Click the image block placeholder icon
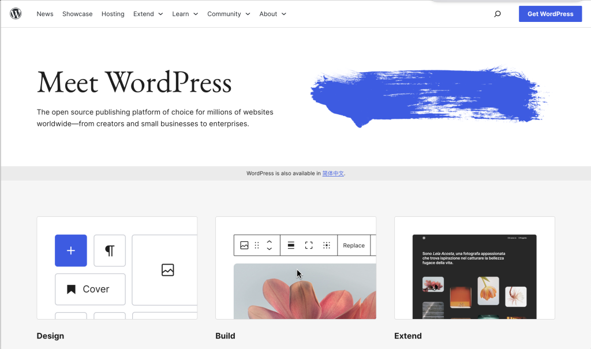The width and height of the screenshot is (591, 349). pos(167,270)
